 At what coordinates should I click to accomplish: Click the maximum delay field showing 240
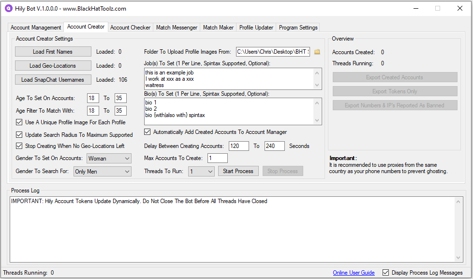pos(275,146)
